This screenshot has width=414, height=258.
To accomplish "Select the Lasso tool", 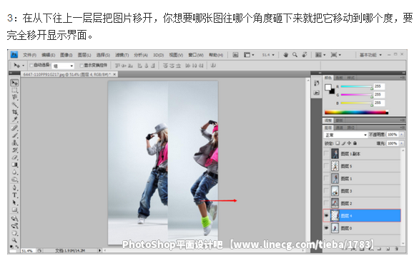I will (14, 98).
